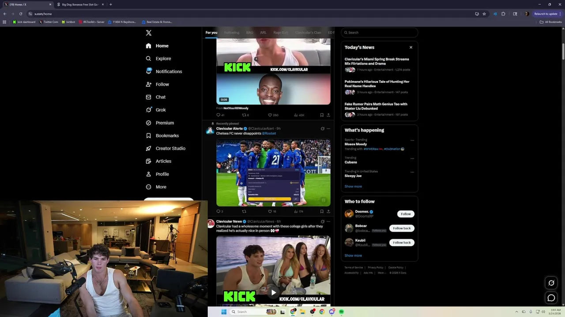Open the floating Grok button
Screen dimensions: 565x317
(x=551, y=283)
